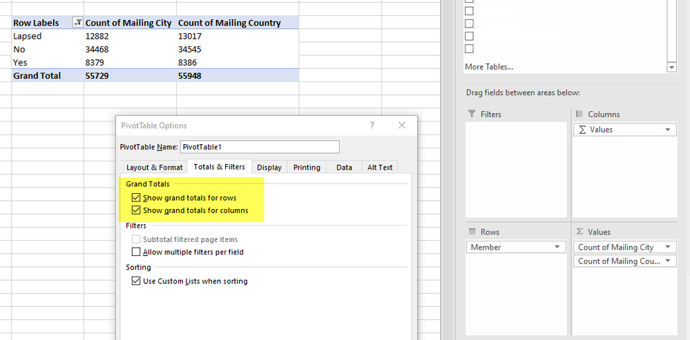Toggle Use Custom Lists when sorting

pyautogui.click(x=136, y=281)
